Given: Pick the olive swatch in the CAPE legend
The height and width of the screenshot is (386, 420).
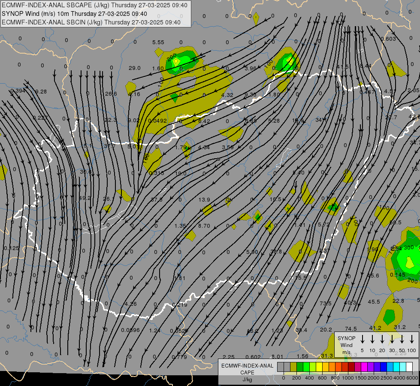Looking at the screenshot, I should [x=293, y=367].
